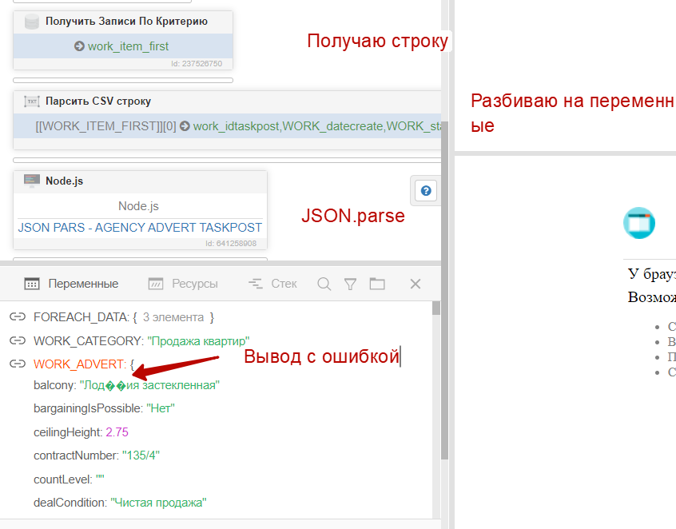The width and height of the screenshot is (676, 529).
Task: Close the debug panel with the X icon
Action: coord(415,283)
